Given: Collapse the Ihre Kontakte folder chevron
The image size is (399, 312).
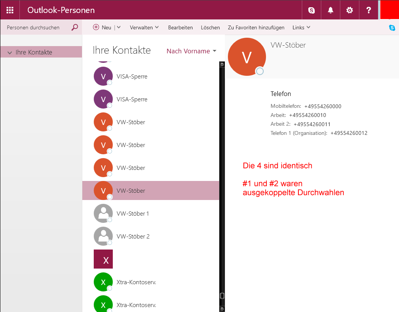Looking at the screenshot, I should [10, 53].
